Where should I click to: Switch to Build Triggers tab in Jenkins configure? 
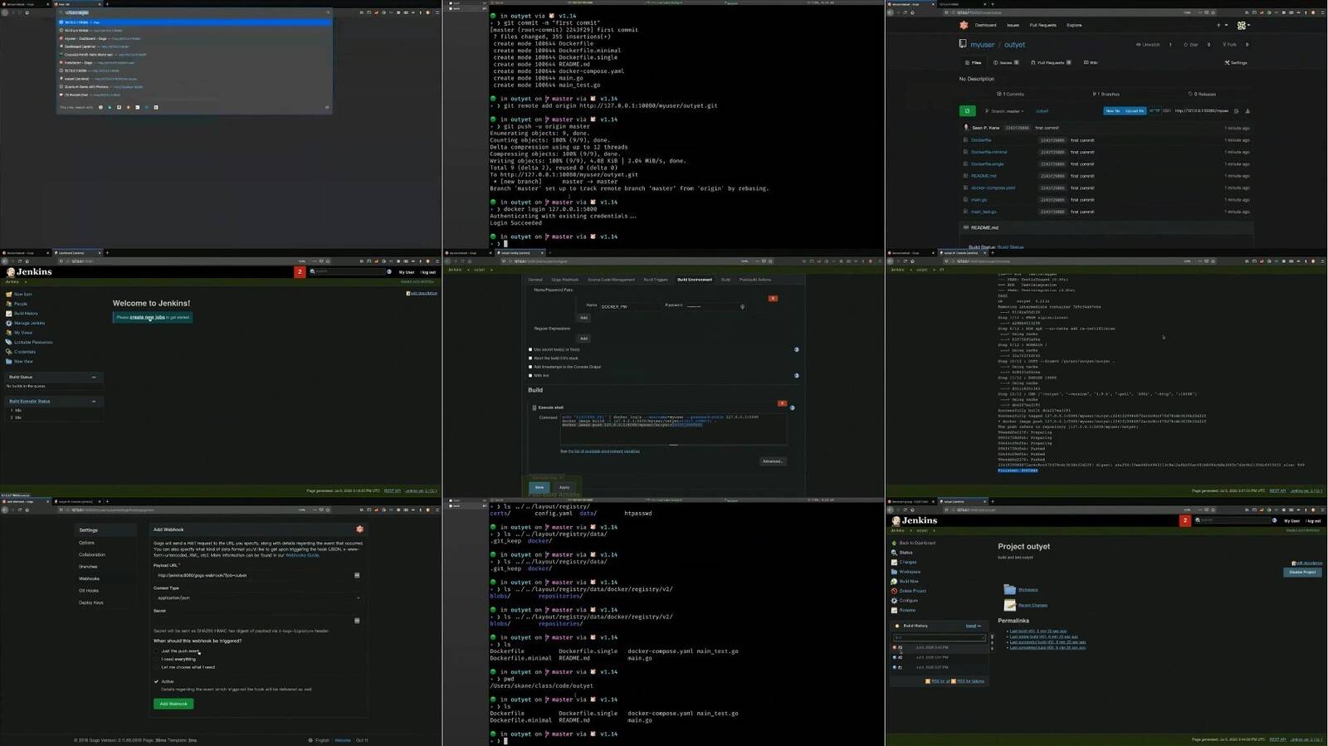pos(656,280)
